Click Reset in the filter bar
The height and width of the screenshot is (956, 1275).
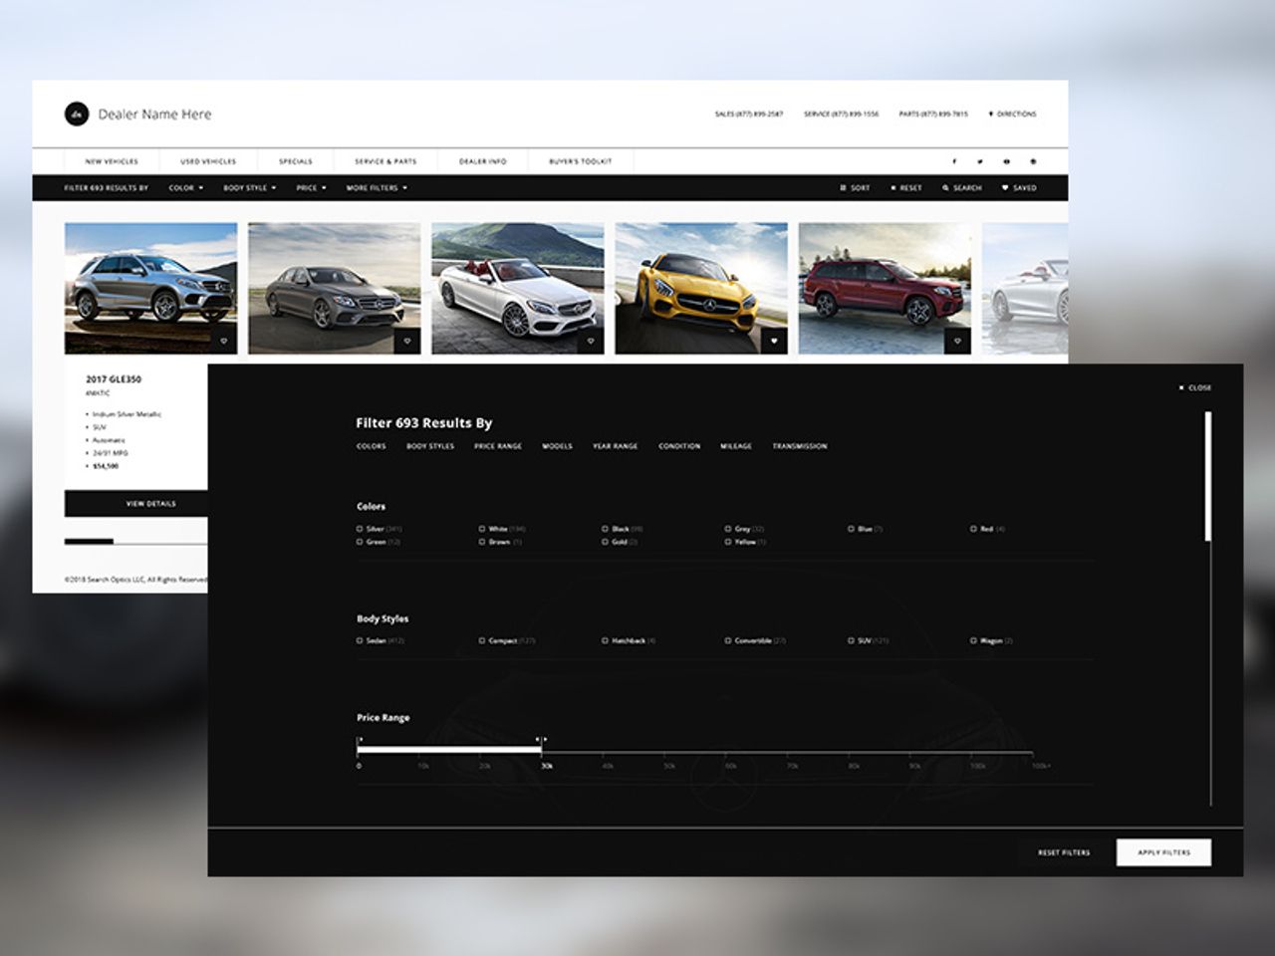[x=906, y=188]
